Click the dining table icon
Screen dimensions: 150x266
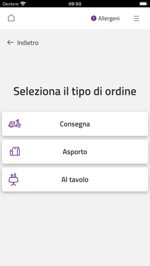(x=13, y=179)
